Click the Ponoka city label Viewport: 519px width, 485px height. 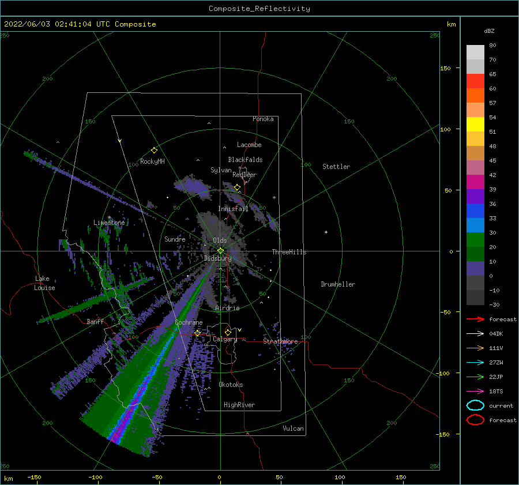point(263,119)
